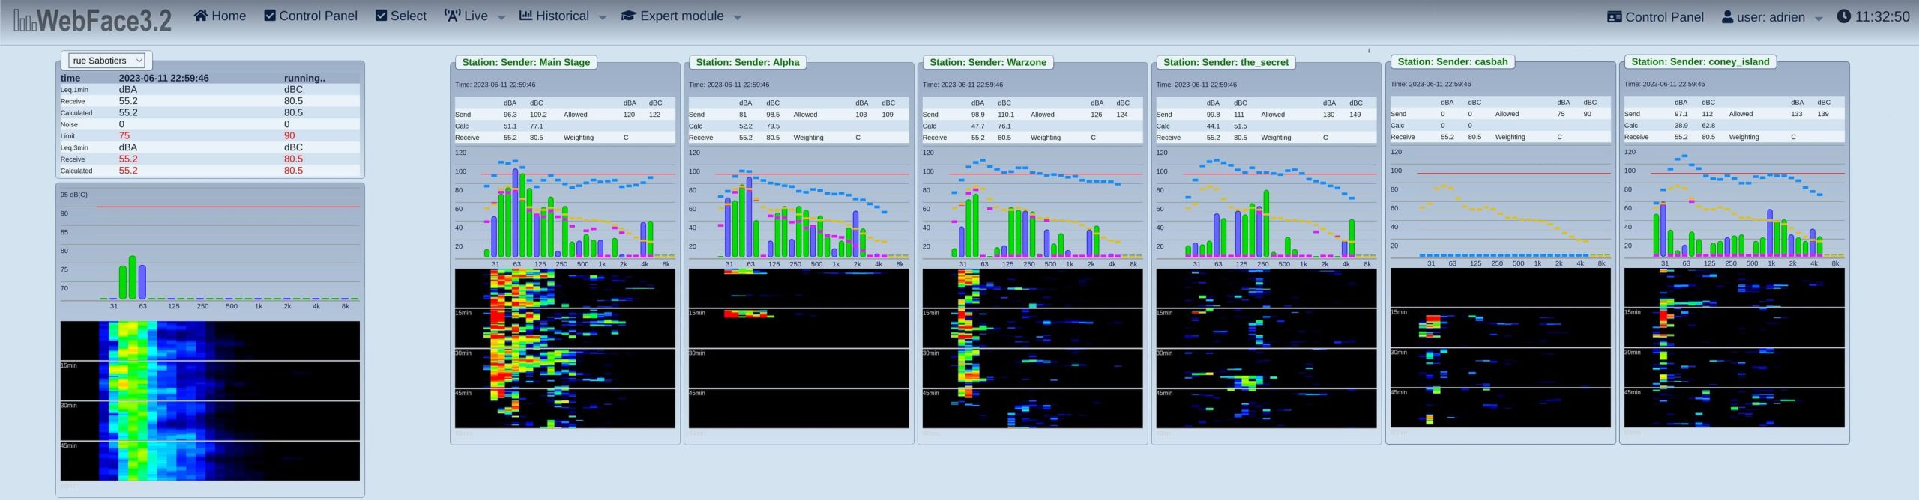
Task: Expand the Live menu
Action: point(474,16)
